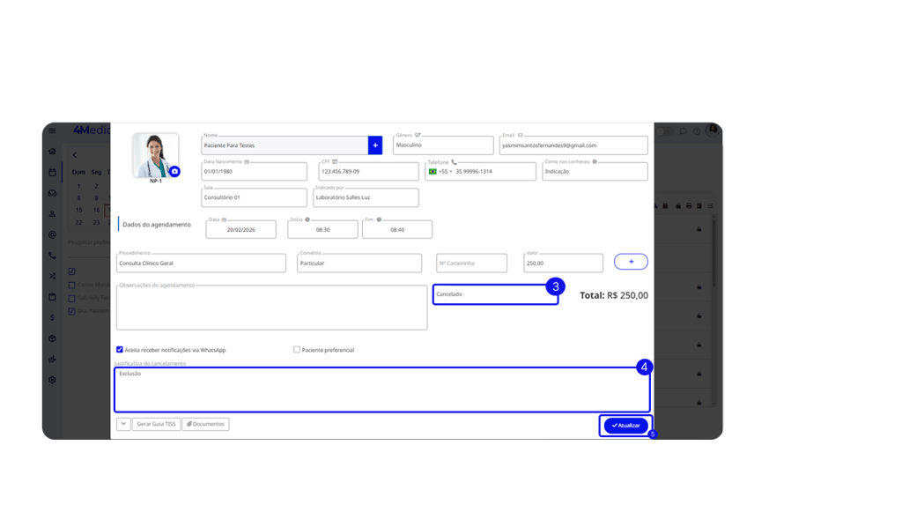Screen dimensions: 902x527
Task: Click the Atualizar button
Action: [626, 426]
